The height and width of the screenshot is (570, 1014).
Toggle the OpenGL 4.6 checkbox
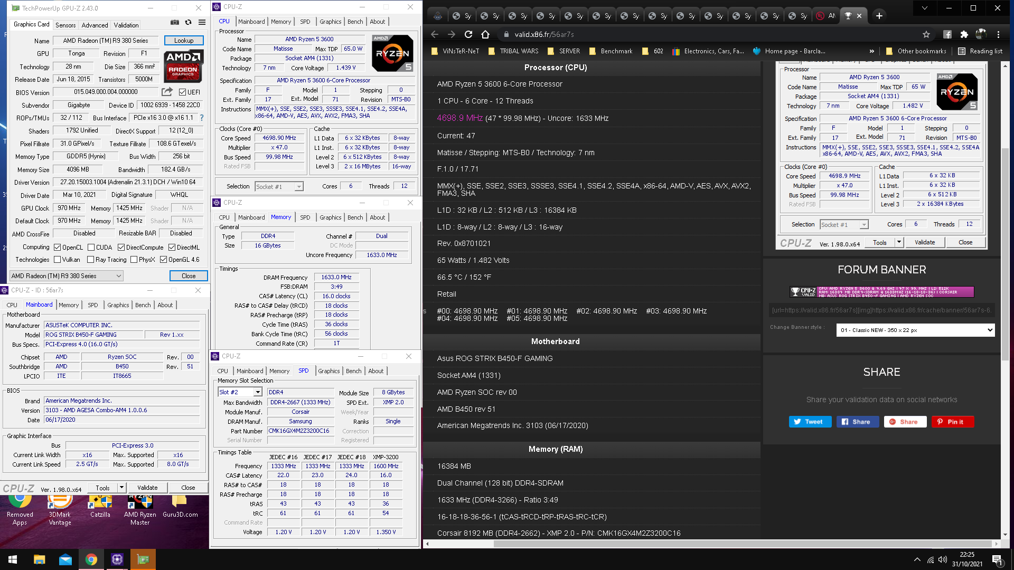coord(164,259)
